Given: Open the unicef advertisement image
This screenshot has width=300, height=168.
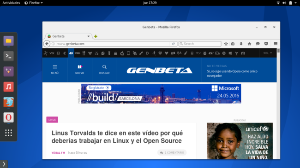Looking at the screenshot, I should coord(240,141).
